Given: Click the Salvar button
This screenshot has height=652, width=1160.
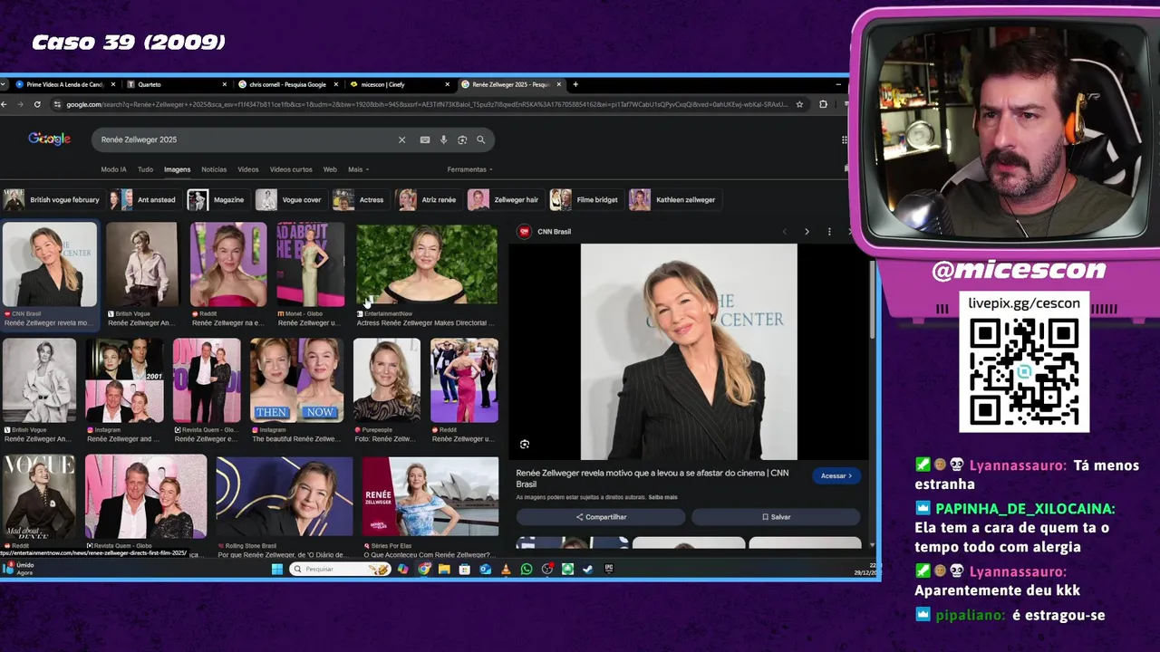Looking at the screenshot, I should [x=776, y=517].
